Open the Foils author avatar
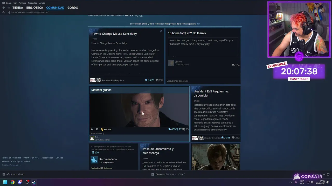The width and height of the screenshot is (332, 186). [92, 138]
